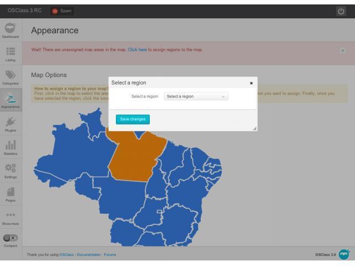Toggle the Compact sidebar switch
Screen dimensions: 355x266
coord(11,238)
